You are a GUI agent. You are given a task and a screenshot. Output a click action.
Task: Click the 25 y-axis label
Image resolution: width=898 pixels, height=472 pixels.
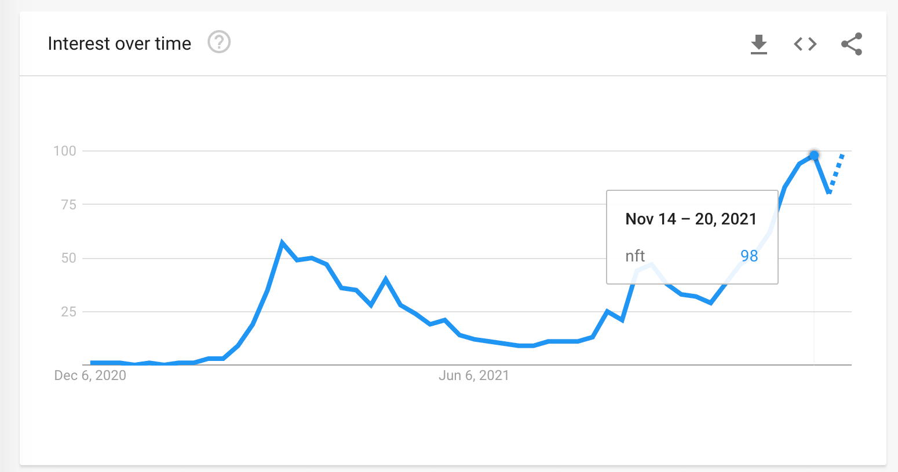[x=69, y=312]
